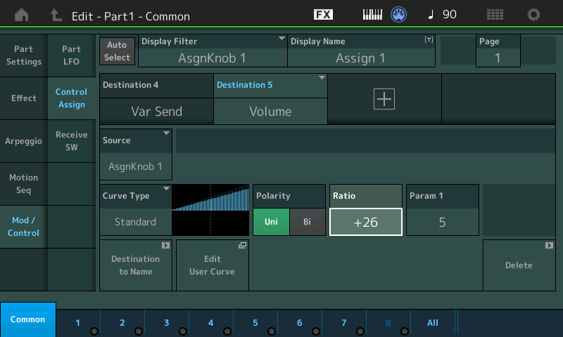
Task: Open Utility settings gear icon
Action: [x=533, y=15]
